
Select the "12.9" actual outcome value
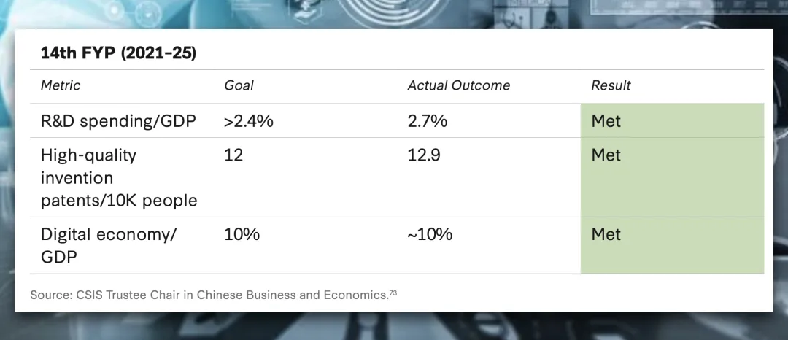click(x=424, y=155)
